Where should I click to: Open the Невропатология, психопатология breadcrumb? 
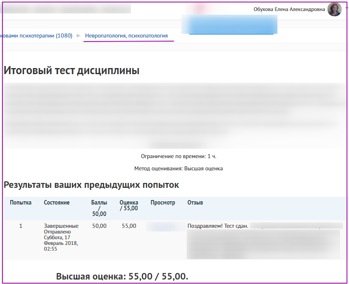coord(126,36)
